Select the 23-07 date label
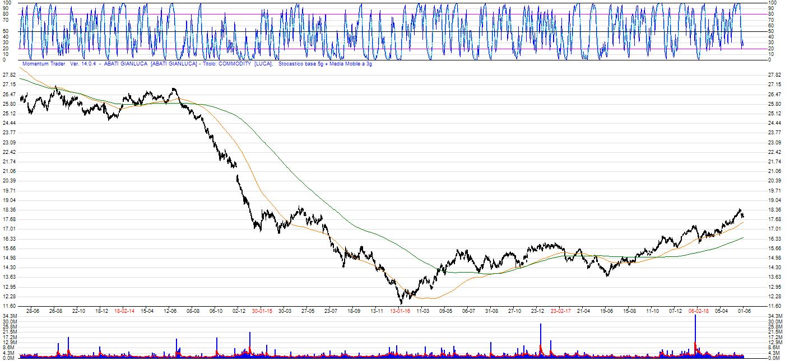Image resolution: width=785 pixels, height=361 pixels. (x=331, y=310)
